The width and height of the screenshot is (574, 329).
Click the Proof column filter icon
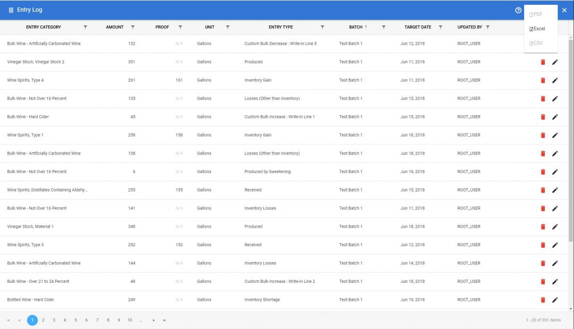(x=180, y=27)
